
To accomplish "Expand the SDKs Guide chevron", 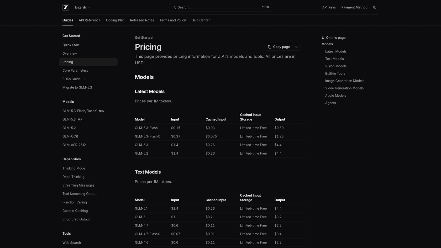I will click(x=84, y=79).
